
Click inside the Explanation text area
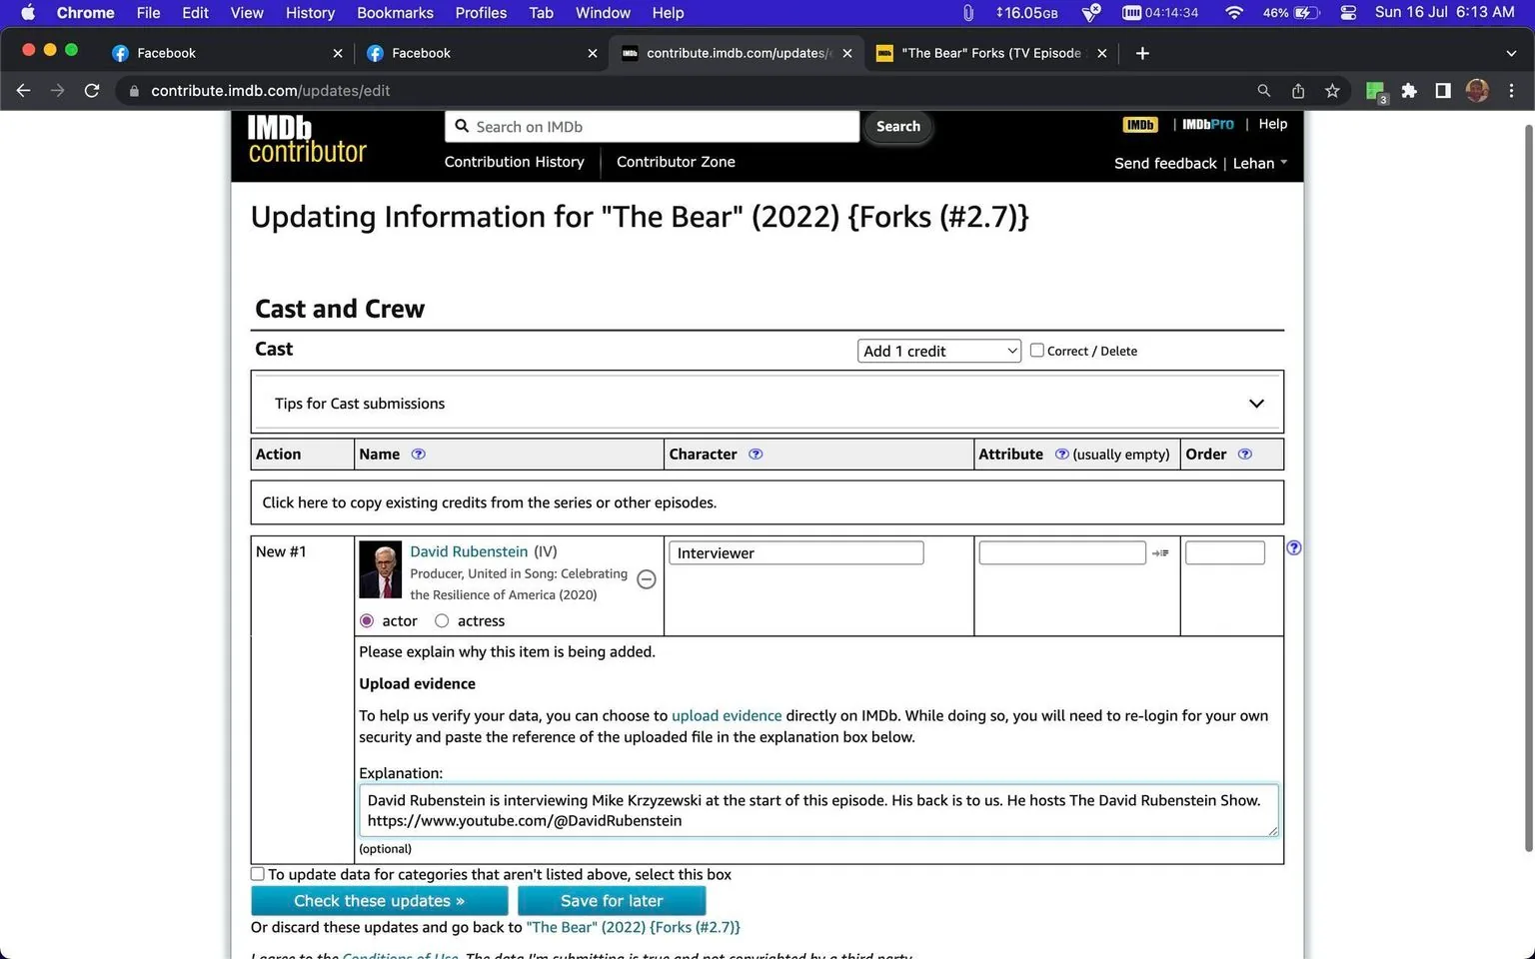tap(817, 810)
